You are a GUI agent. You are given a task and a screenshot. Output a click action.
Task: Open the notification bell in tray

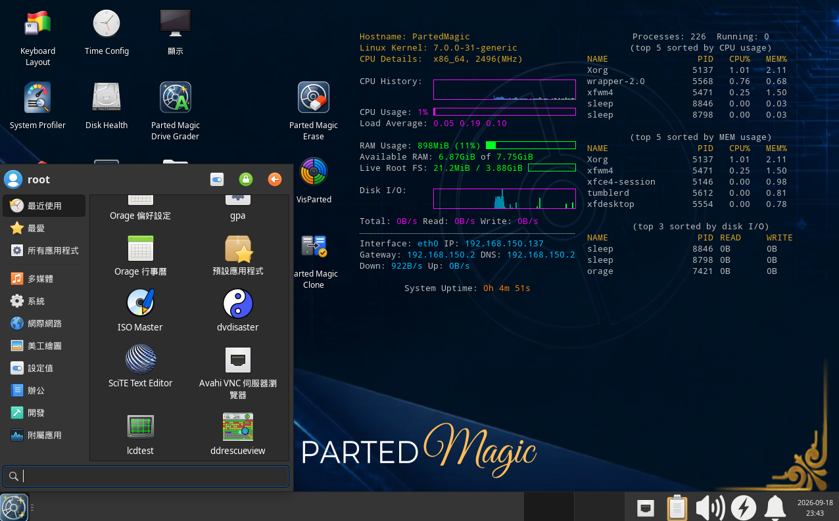(x=775, y=507)
